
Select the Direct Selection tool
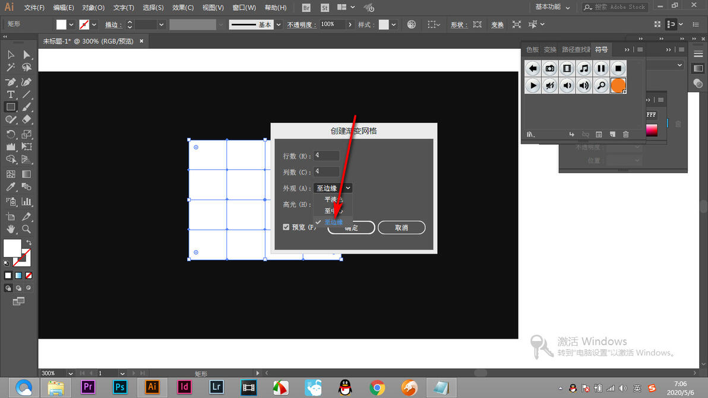[27, 55]
